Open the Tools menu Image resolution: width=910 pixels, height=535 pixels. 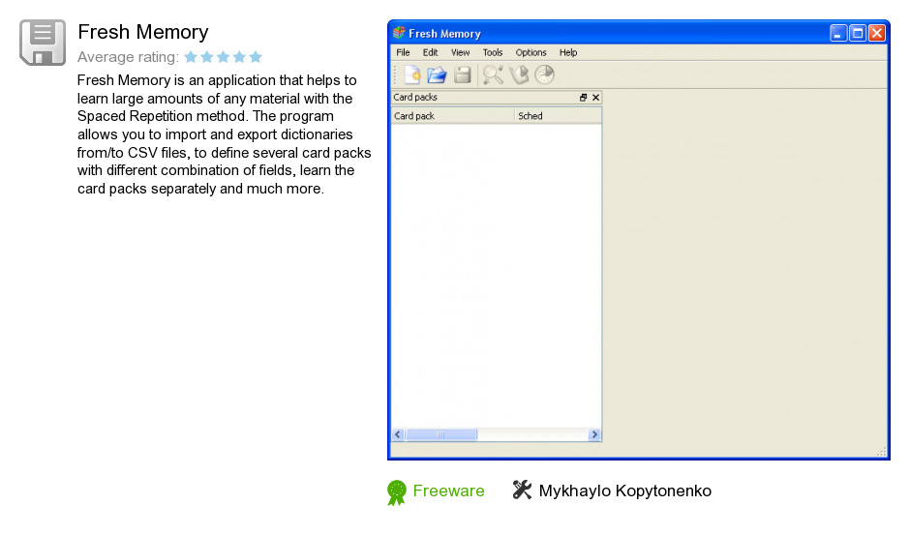[x=493, y=53]
